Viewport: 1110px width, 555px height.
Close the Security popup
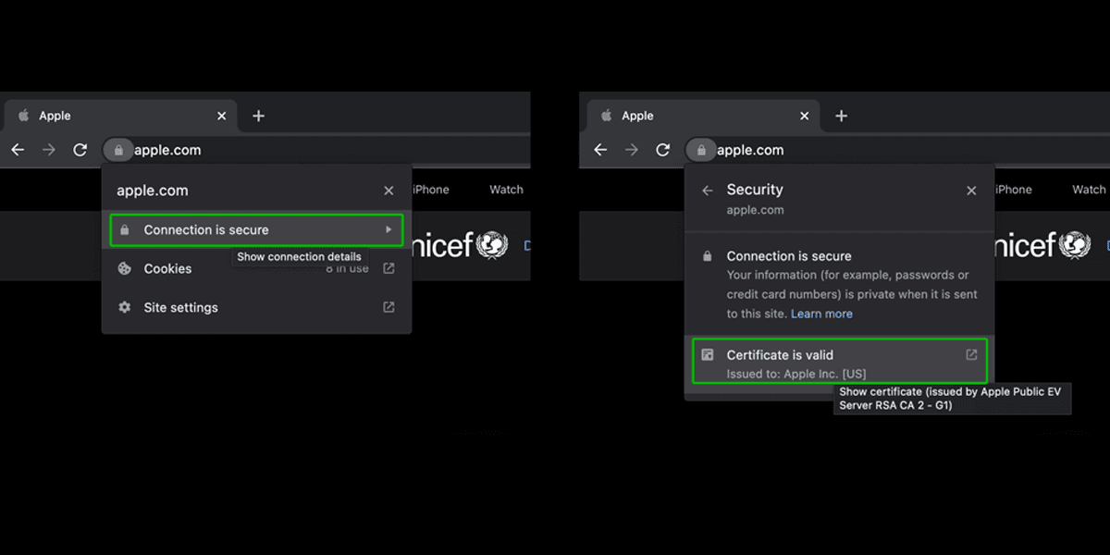(971, 191)
